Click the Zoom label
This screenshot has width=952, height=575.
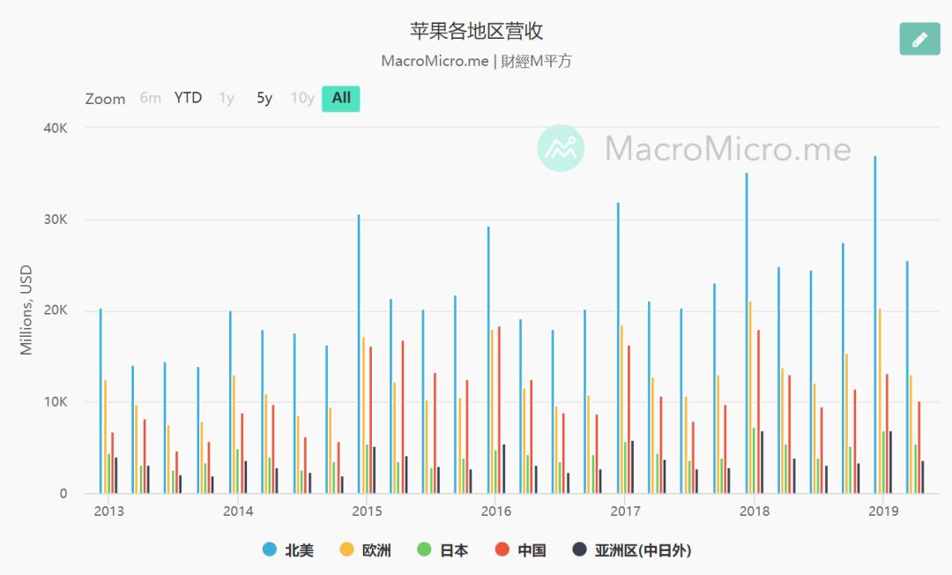105,99
